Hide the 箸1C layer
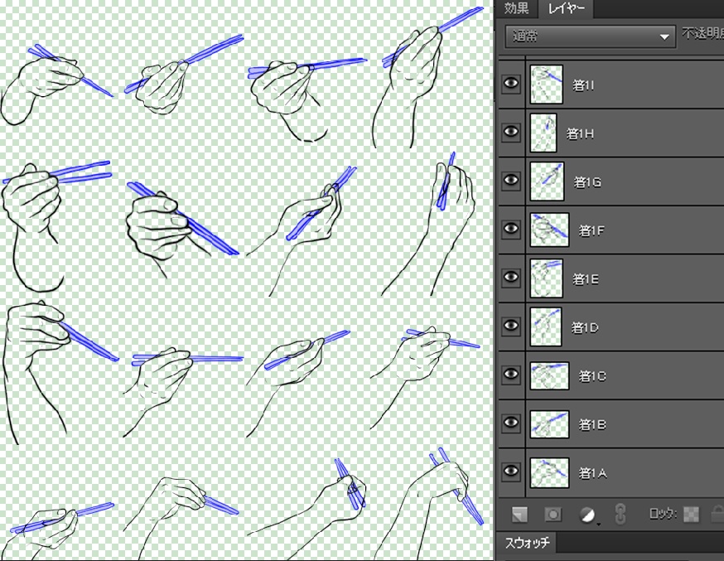 510,375
